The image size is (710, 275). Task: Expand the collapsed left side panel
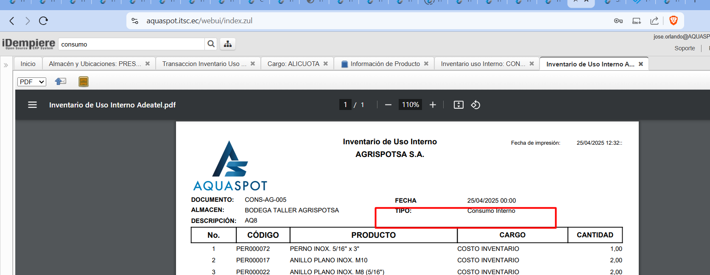[6, 65]
